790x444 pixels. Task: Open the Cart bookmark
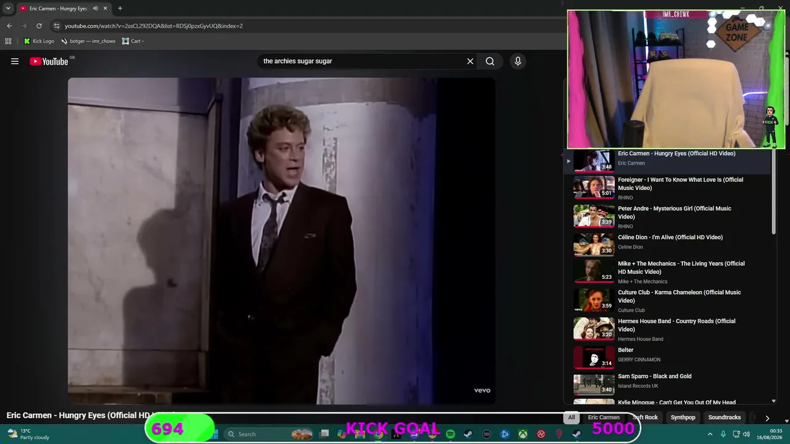tap(133, 41)
